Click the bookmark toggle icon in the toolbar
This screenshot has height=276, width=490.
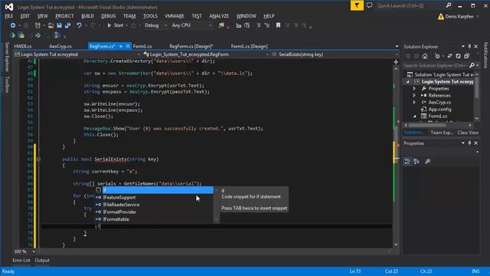(x=278, y=25)
